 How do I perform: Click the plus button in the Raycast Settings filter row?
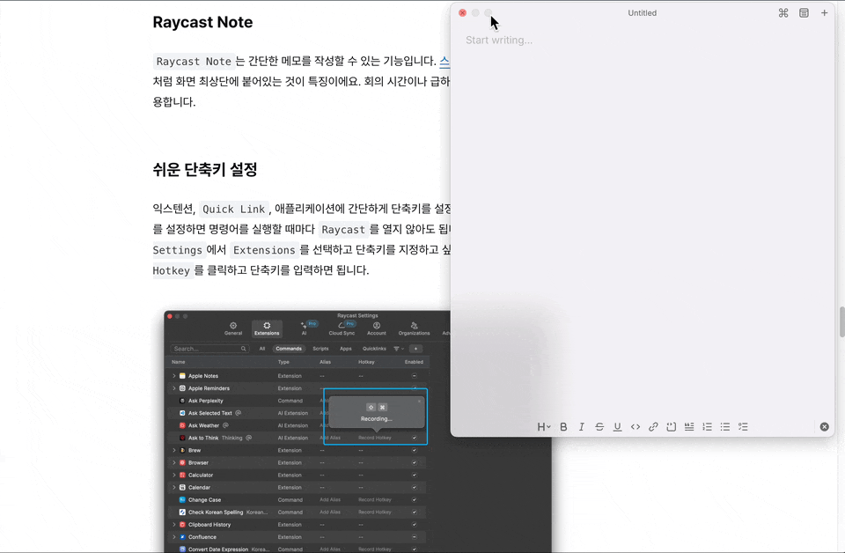[415, 349]
